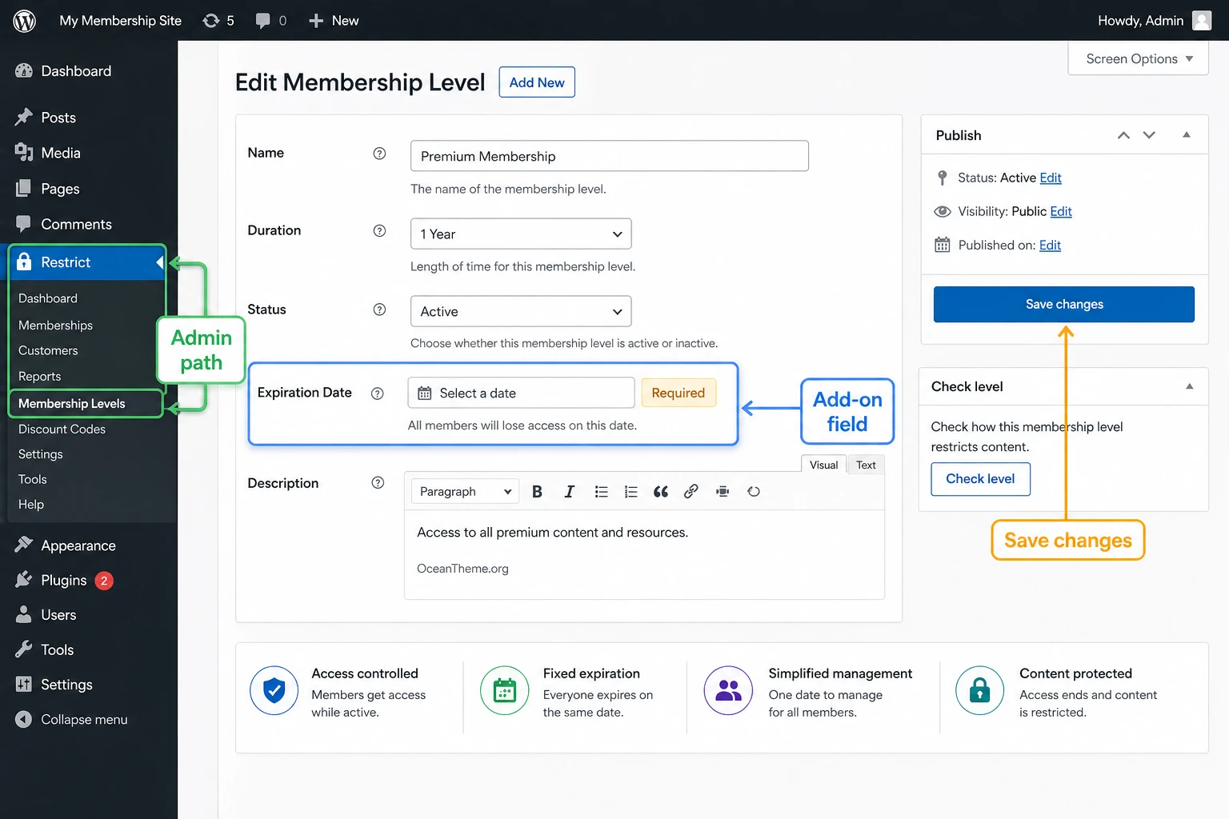This screenshot has width=1229, height=819.
Task: Click the help icon beside Status
Action: (379, 310)
